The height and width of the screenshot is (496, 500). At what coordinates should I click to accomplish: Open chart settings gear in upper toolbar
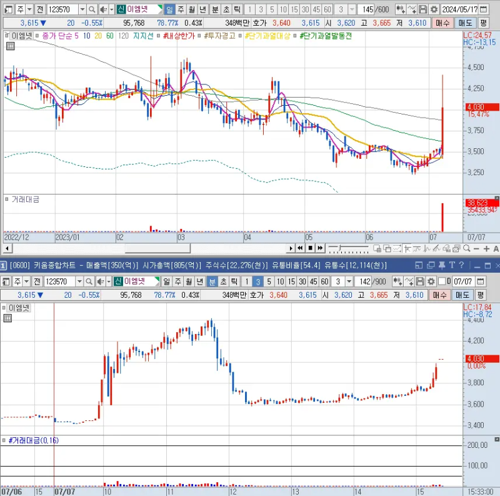[434, 9]
